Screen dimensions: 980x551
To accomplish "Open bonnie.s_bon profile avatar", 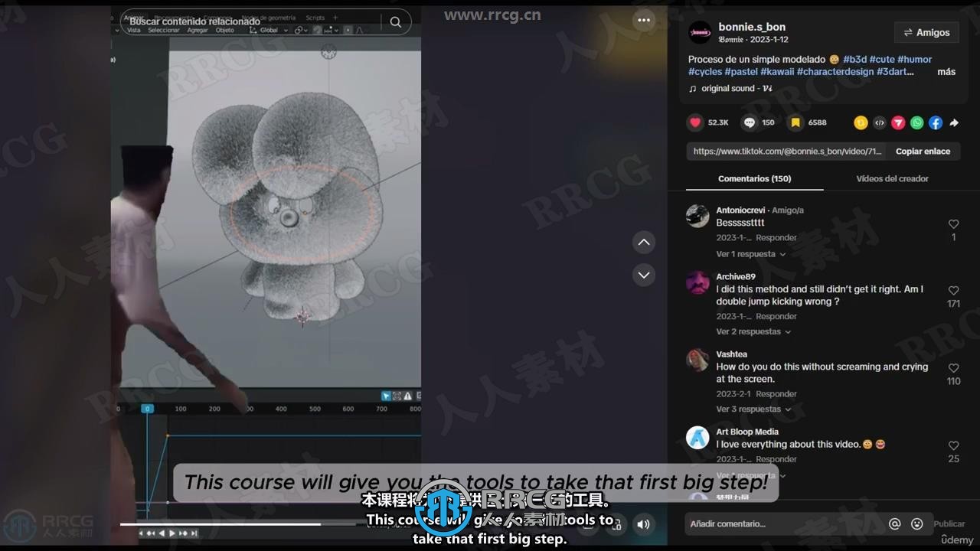I will point(700,32).
